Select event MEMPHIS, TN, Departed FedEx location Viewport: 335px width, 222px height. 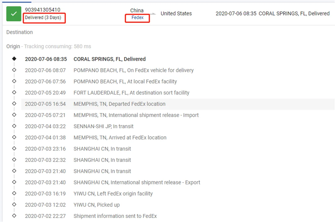click(x=119, y=104)
